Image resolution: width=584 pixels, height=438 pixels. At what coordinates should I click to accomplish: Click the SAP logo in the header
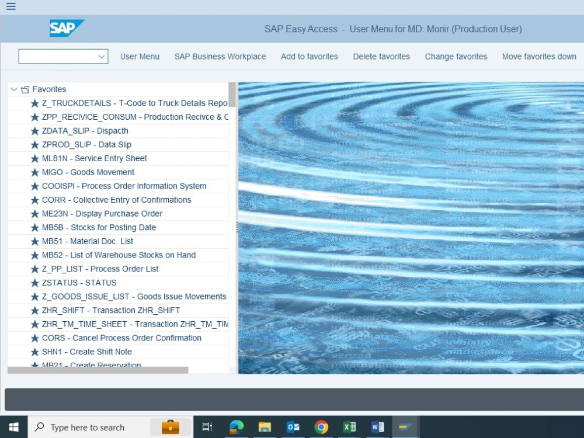click(66, 28)
